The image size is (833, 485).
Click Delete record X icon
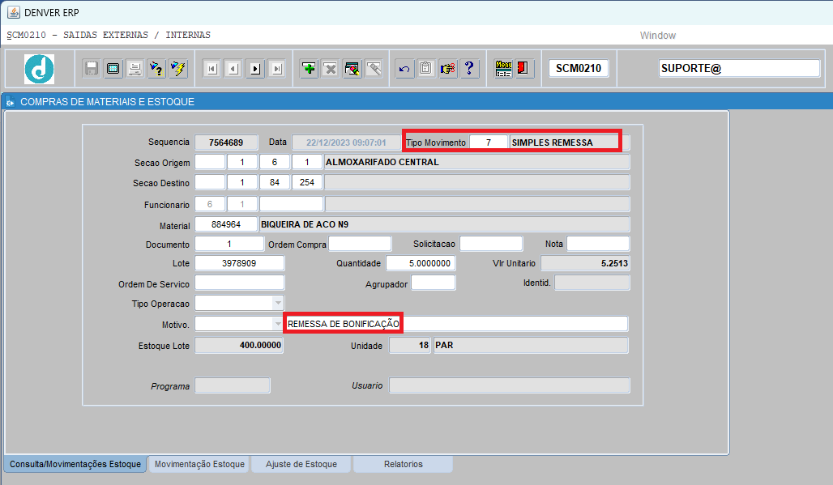tap(331, 69)
